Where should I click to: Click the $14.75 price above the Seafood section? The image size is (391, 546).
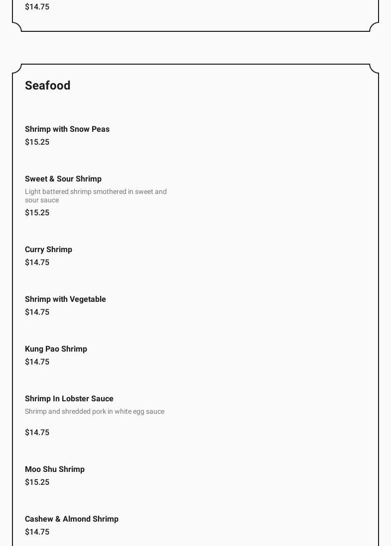[37, 7]
